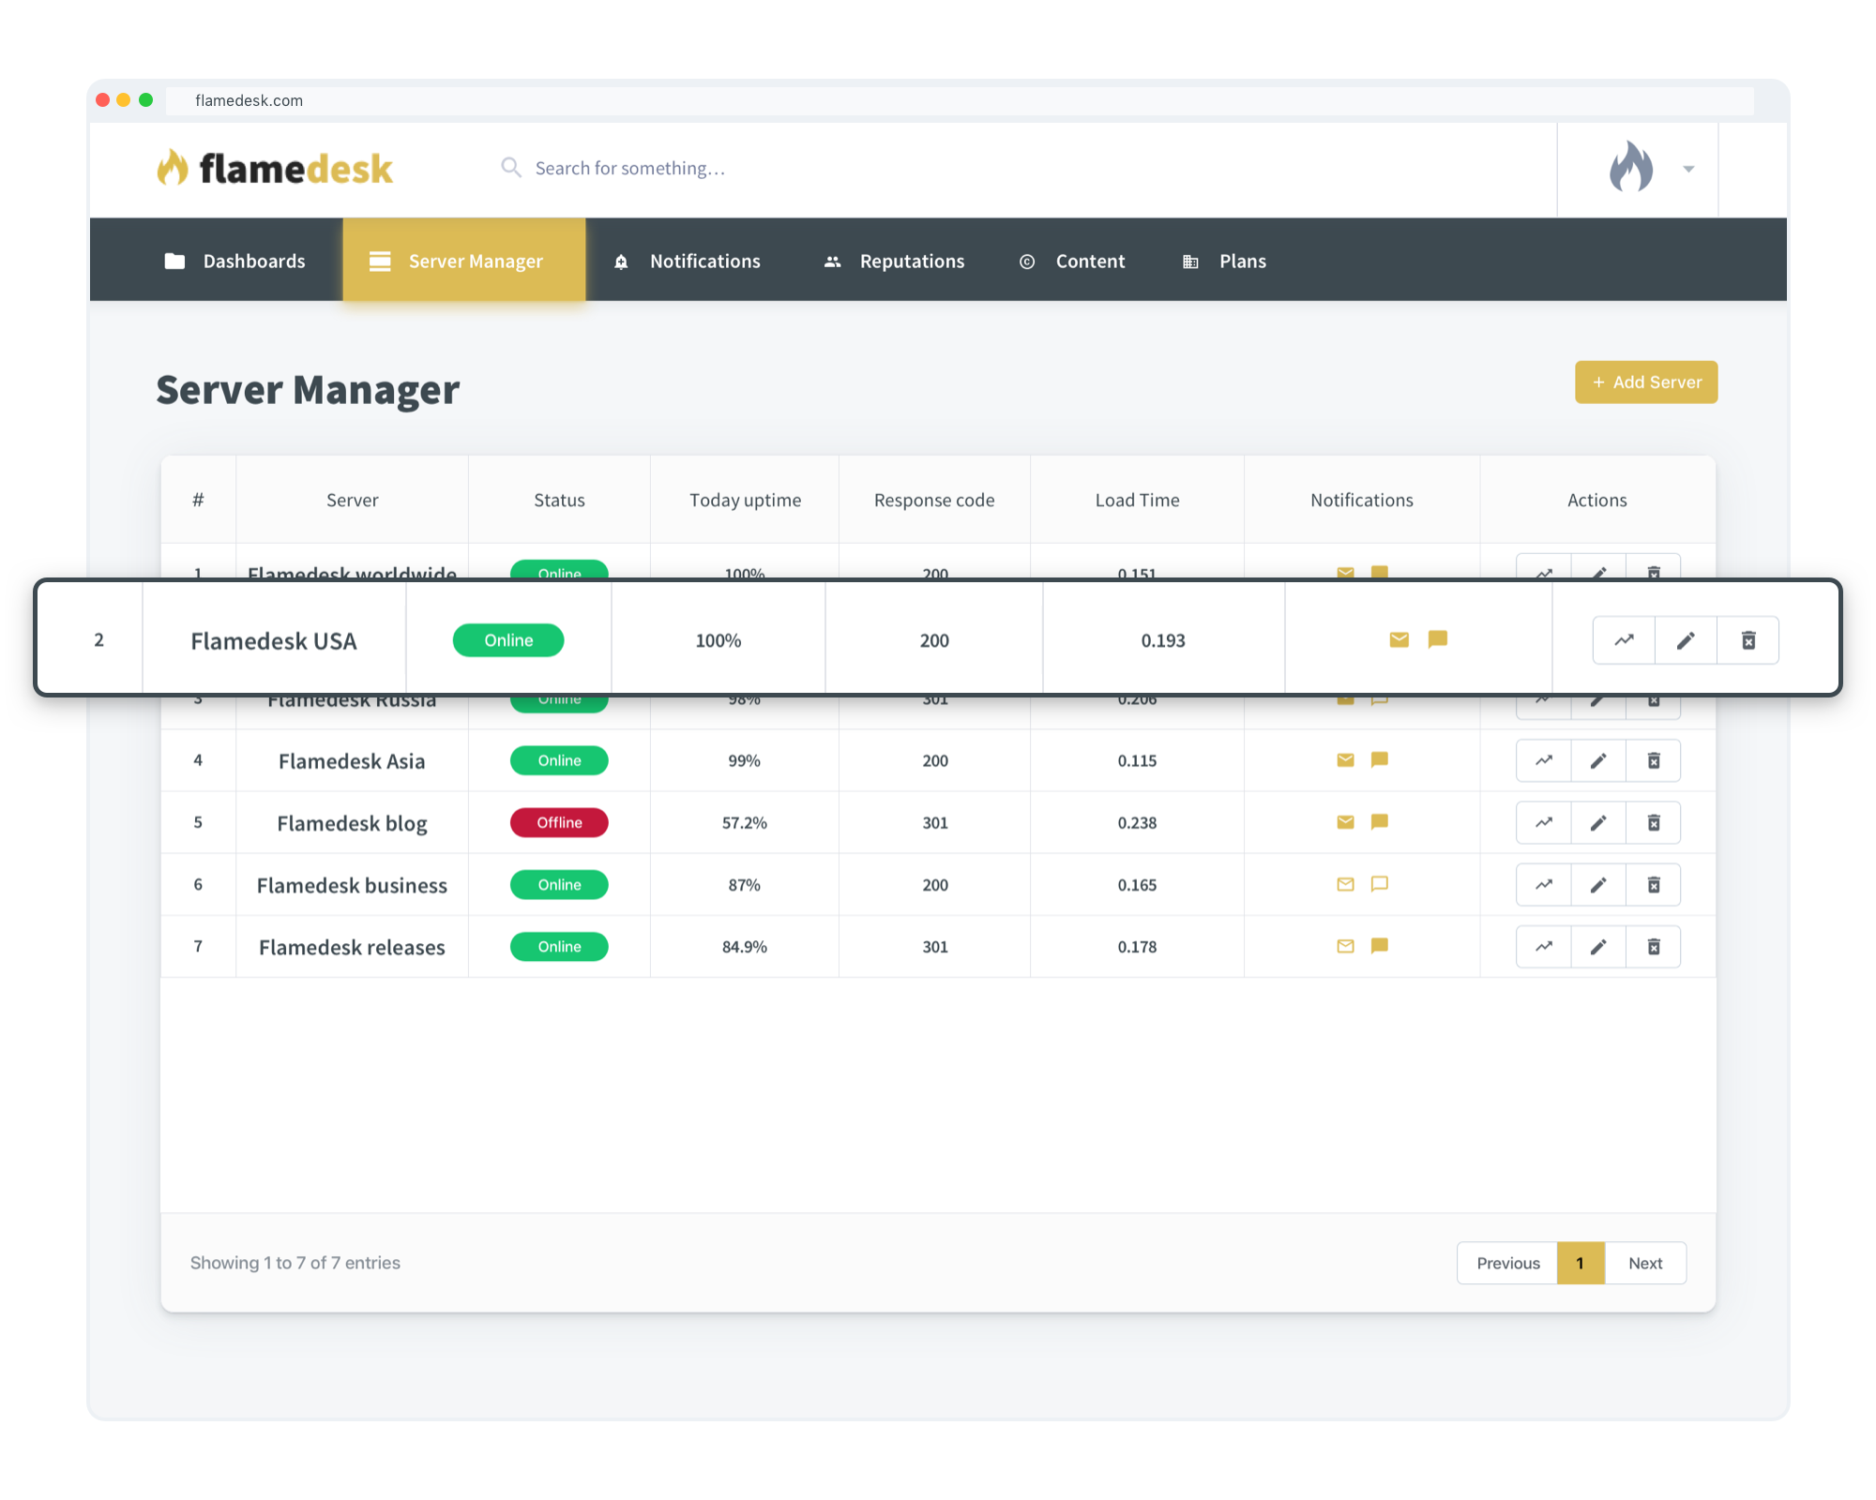The width and height of the screenshot is (1876, 1500).
Task: Delete the Flamedesk USA server
Action: coord(1748,640)
